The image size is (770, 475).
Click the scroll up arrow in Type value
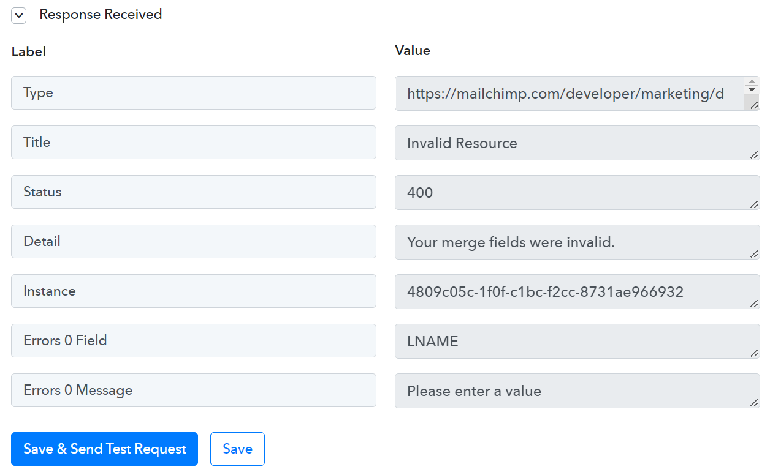[752, 81]
